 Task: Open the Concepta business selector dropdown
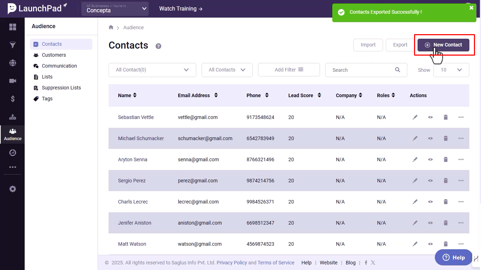pos(115,9)
